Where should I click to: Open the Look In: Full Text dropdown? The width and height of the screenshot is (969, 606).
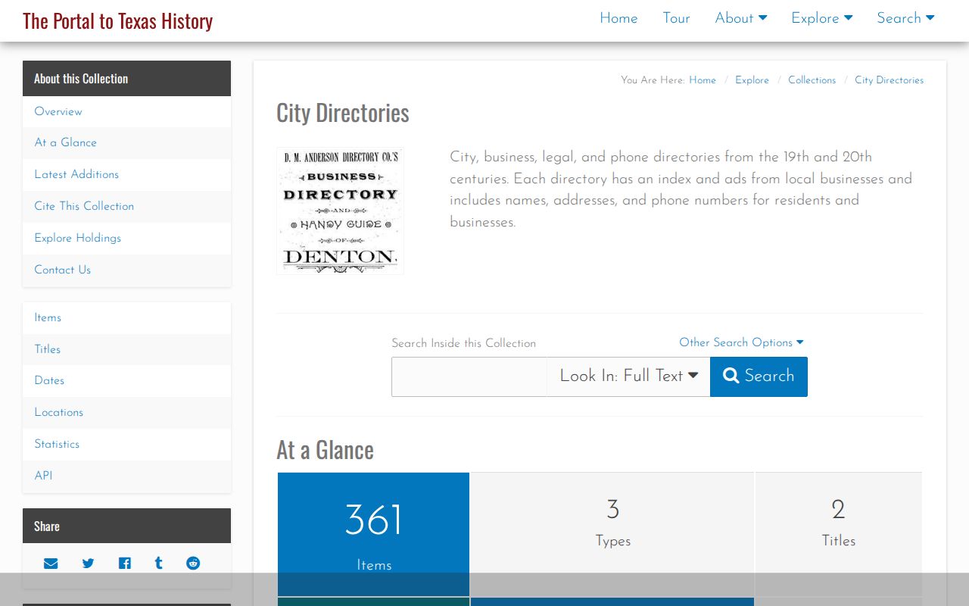(628, 376)
